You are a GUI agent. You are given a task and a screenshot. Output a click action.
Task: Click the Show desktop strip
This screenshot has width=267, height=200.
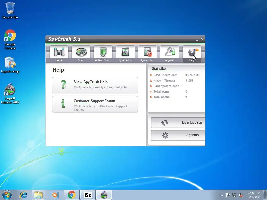coord(265,195)
